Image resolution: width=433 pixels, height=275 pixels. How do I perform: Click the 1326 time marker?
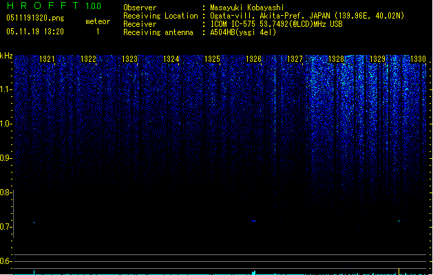(x=253, y=58)
